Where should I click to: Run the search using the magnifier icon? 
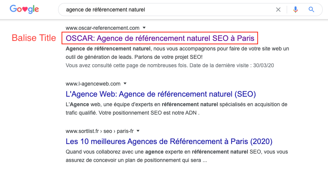(x=311, y=10)
